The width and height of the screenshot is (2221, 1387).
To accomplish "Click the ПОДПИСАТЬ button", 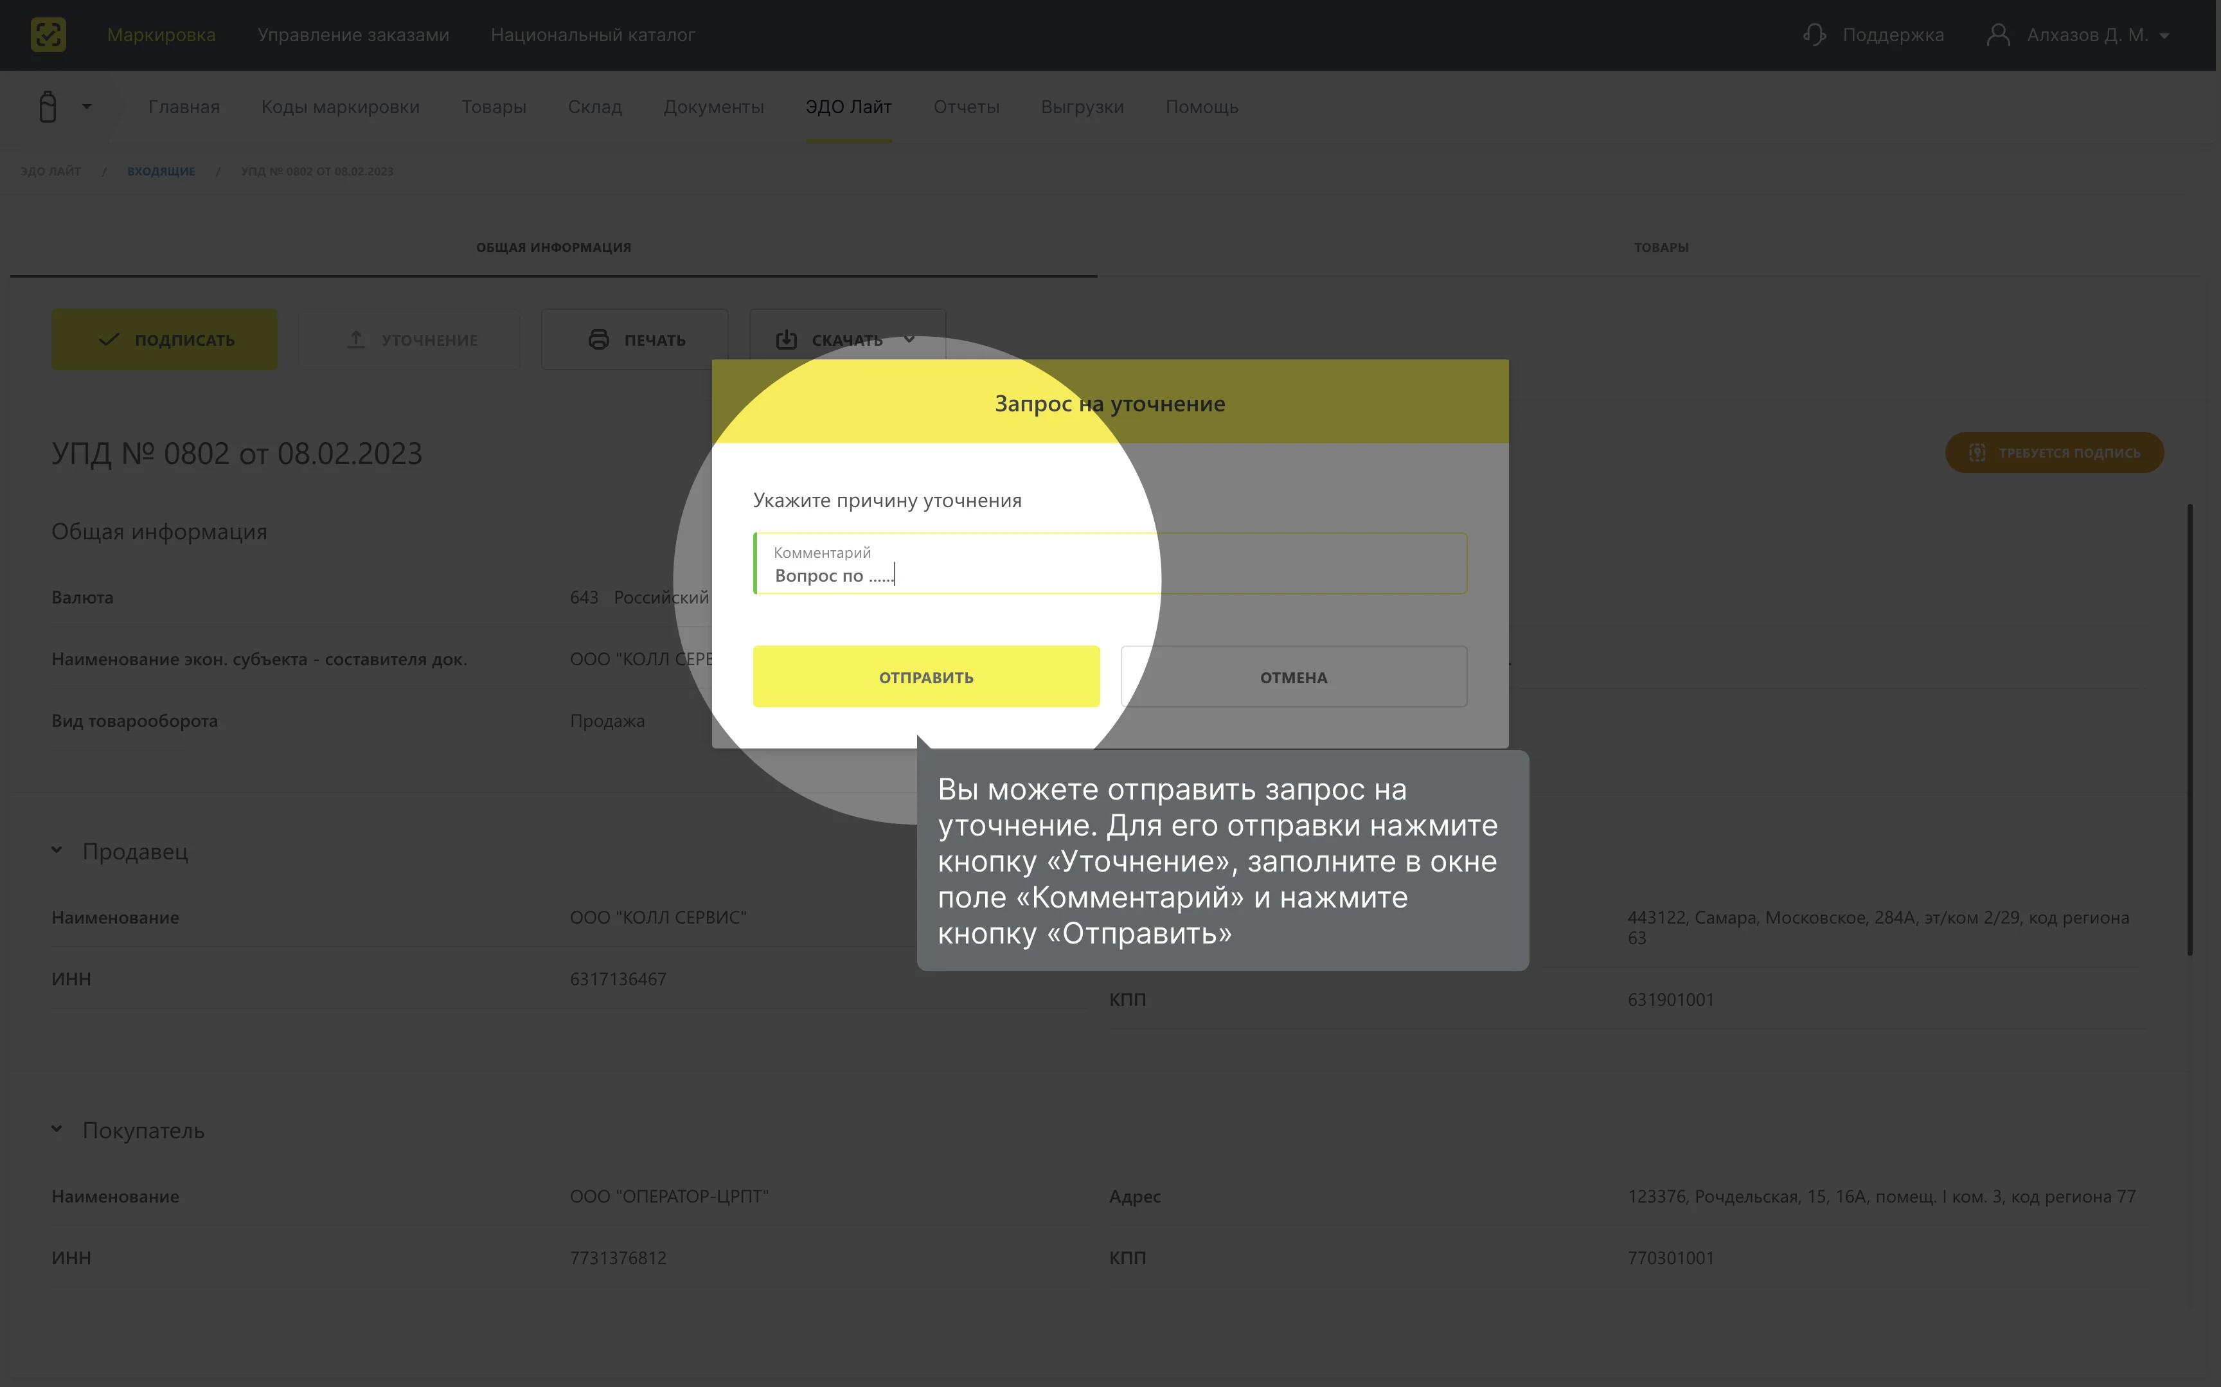I will point(164,339).
